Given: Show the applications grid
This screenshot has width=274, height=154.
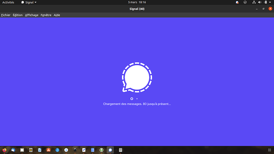Looking at the screenshot, I should (x=270, y=150).
